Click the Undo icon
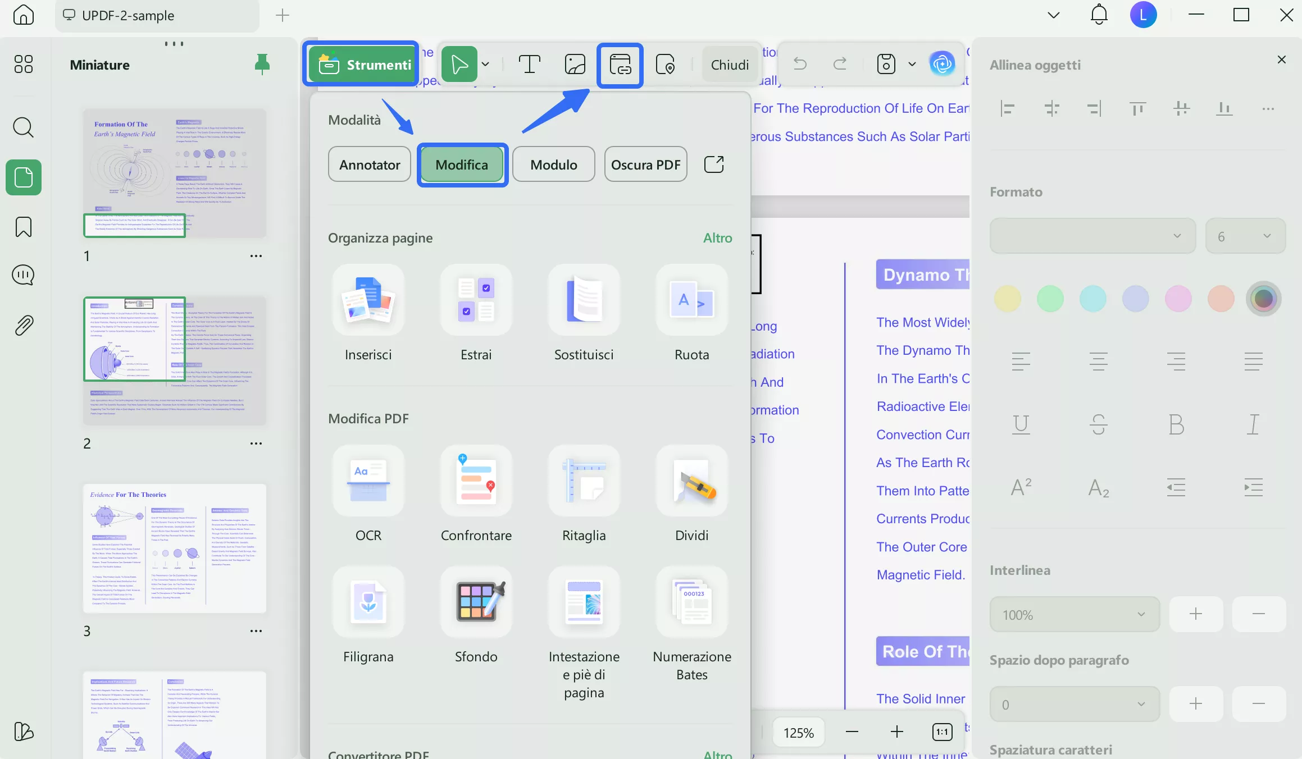The height and width of the screenshot is (759, 1302). click(799, 63)
